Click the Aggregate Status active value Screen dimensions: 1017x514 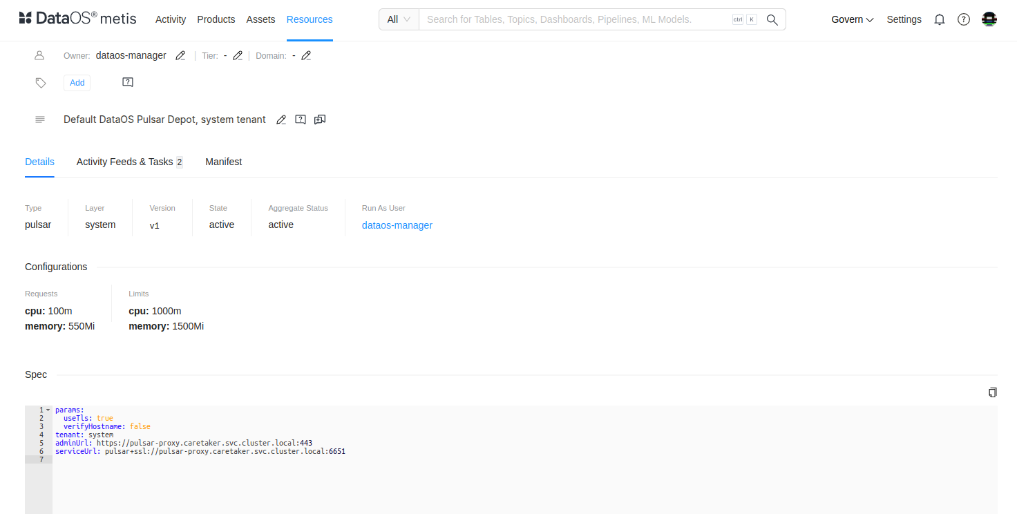click(x=281, y=225)
